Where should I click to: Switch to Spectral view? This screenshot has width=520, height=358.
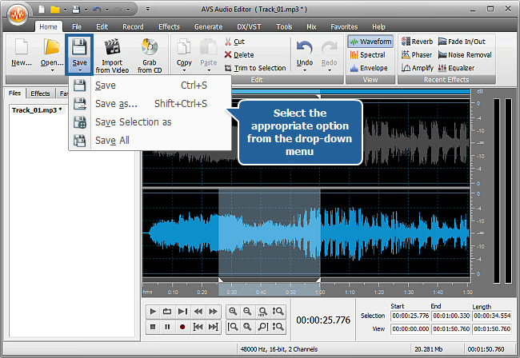367,55
